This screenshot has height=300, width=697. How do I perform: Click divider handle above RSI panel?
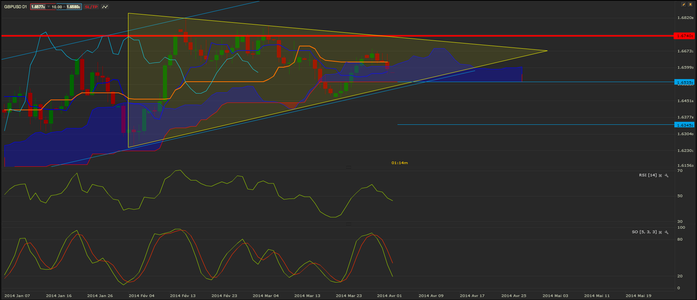(348, 167)
